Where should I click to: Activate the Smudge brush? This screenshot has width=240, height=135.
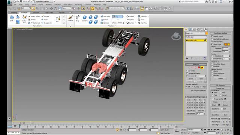pos(45,16)
